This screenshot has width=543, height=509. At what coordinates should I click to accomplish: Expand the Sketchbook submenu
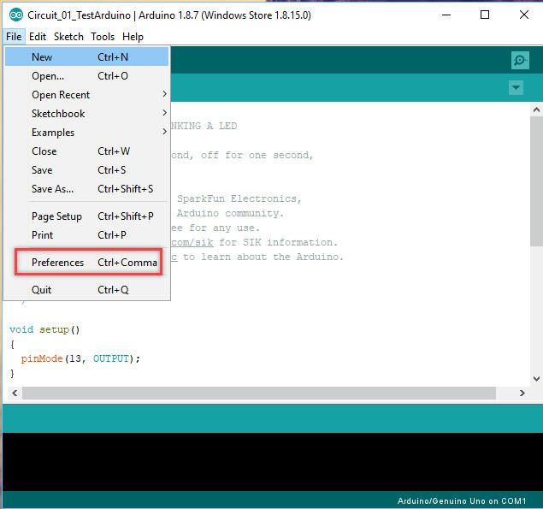tap(86, 113)
